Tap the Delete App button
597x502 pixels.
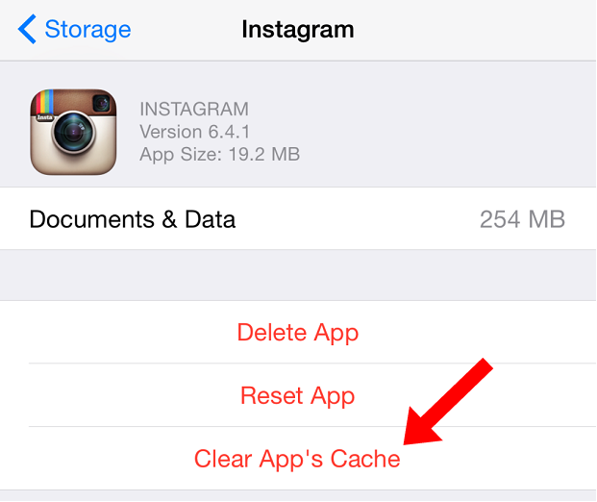point(298,332)
